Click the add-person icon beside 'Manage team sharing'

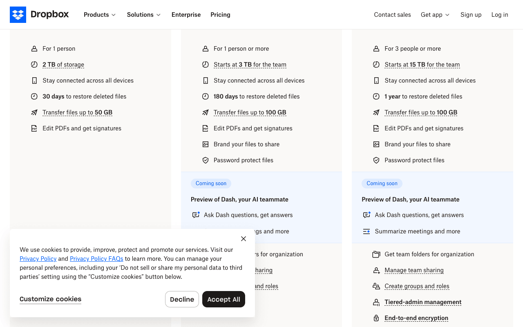coord(376,270)
